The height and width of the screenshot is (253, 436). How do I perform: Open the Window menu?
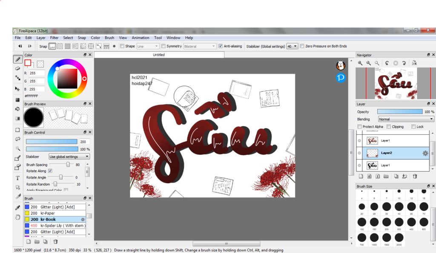[173, 38]
